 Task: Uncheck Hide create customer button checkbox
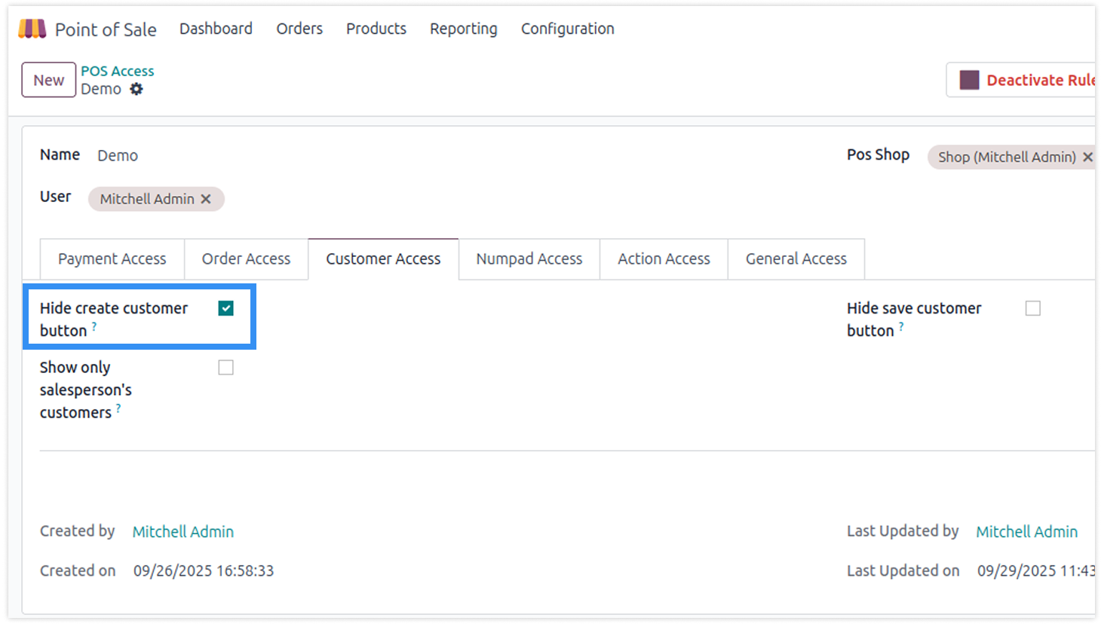(225, 308)
